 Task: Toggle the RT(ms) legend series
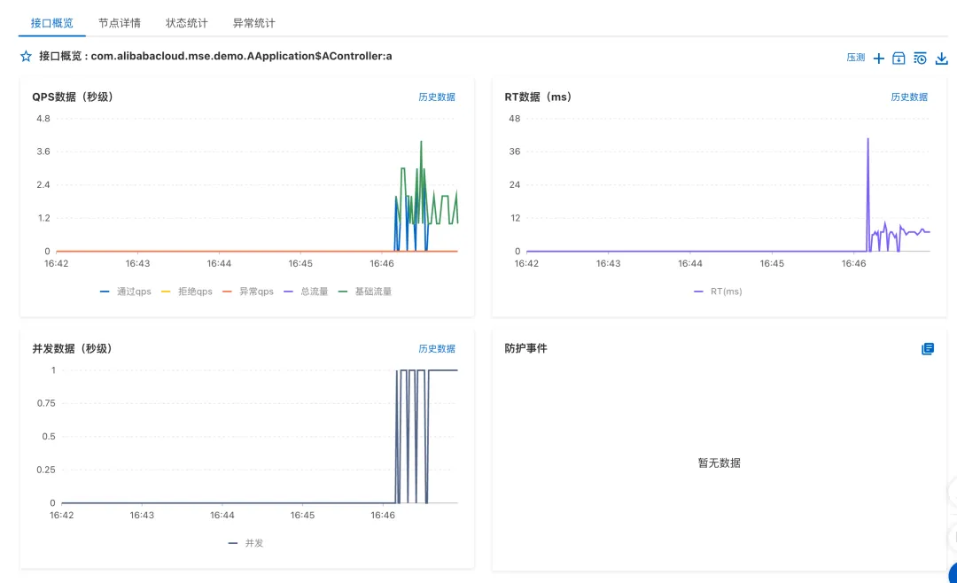719,291
